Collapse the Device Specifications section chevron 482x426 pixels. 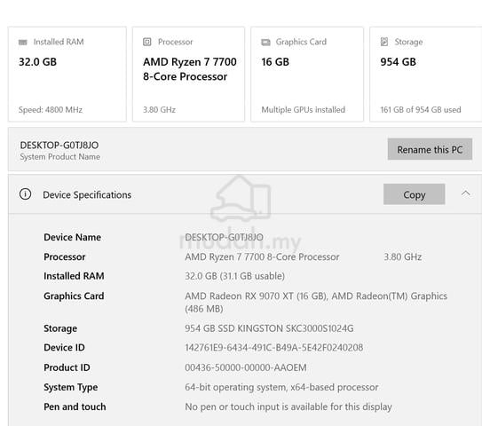[466, 193]
